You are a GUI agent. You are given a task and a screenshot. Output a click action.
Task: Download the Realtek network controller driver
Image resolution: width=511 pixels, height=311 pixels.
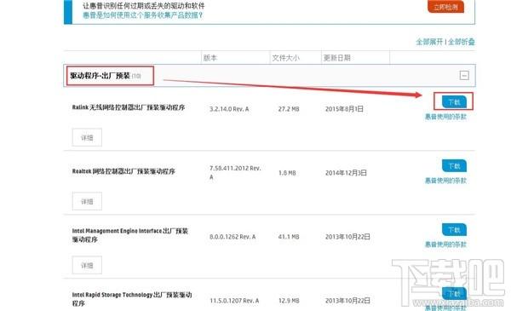[x=454, y=166]
